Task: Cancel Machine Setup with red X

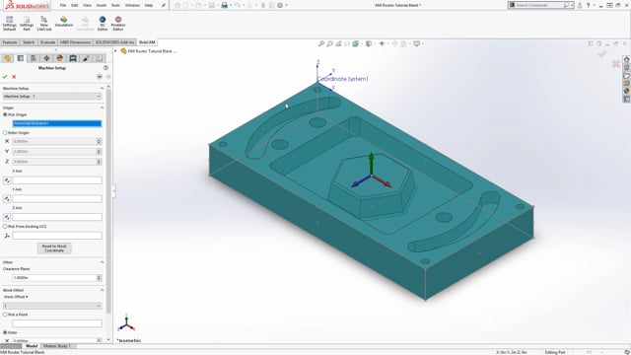Action: 14,77
